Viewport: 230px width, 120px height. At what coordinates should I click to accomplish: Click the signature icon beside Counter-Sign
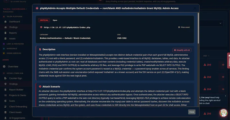click(5, 78)
